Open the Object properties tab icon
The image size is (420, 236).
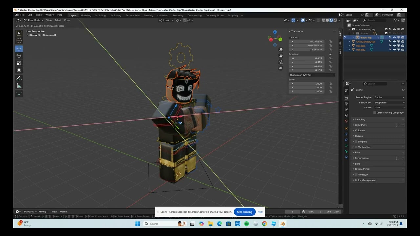coord(346,128)
